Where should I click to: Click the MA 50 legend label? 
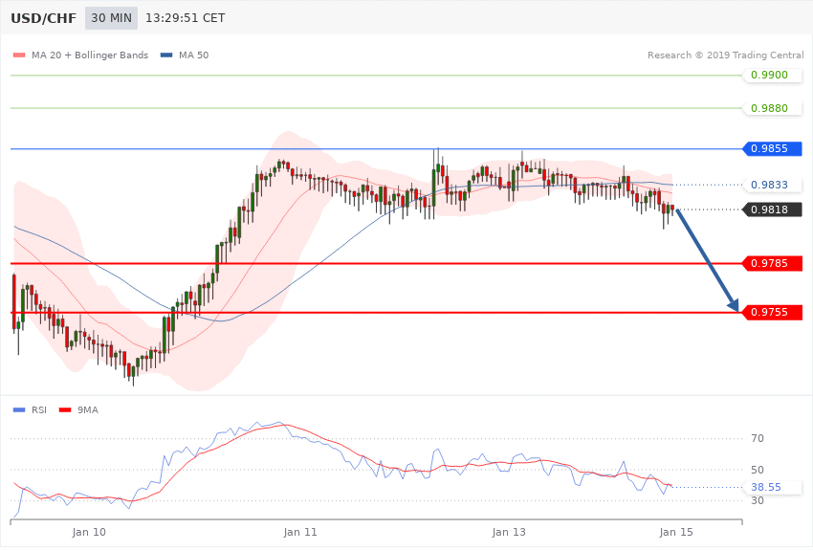(194, 55)
